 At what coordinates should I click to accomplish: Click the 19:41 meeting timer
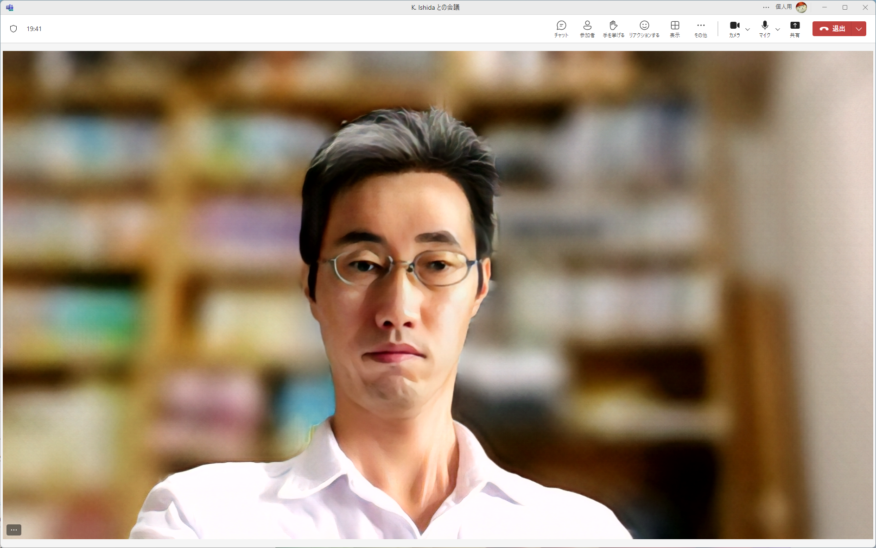tap(34, 29)
